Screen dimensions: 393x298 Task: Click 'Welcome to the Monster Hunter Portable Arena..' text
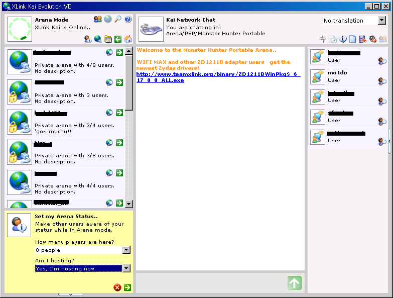pos(206,50)
